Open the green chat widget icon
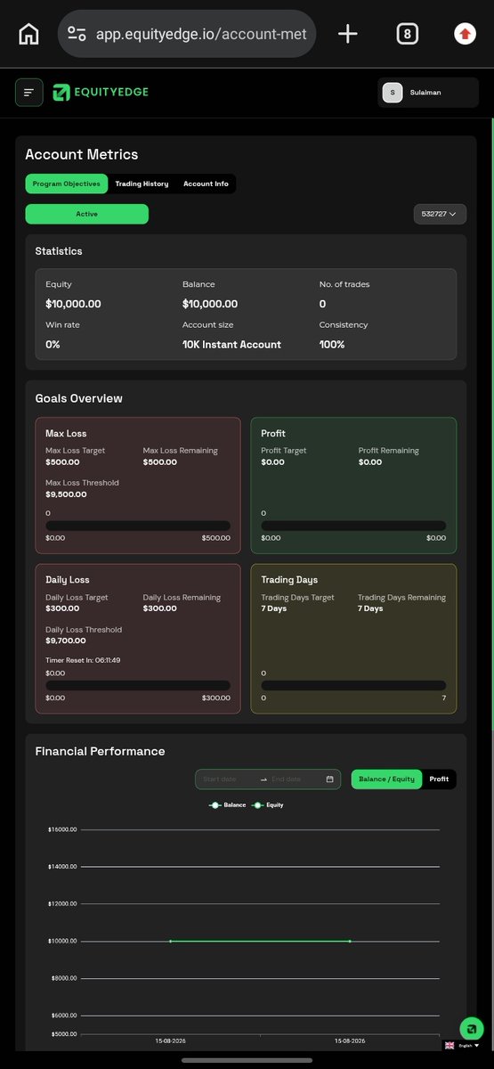The height and width of the screenshot is (1069, 494). tap(472, 1028)
